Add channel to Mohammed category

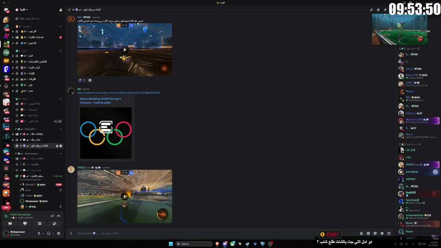click(61, 154)
